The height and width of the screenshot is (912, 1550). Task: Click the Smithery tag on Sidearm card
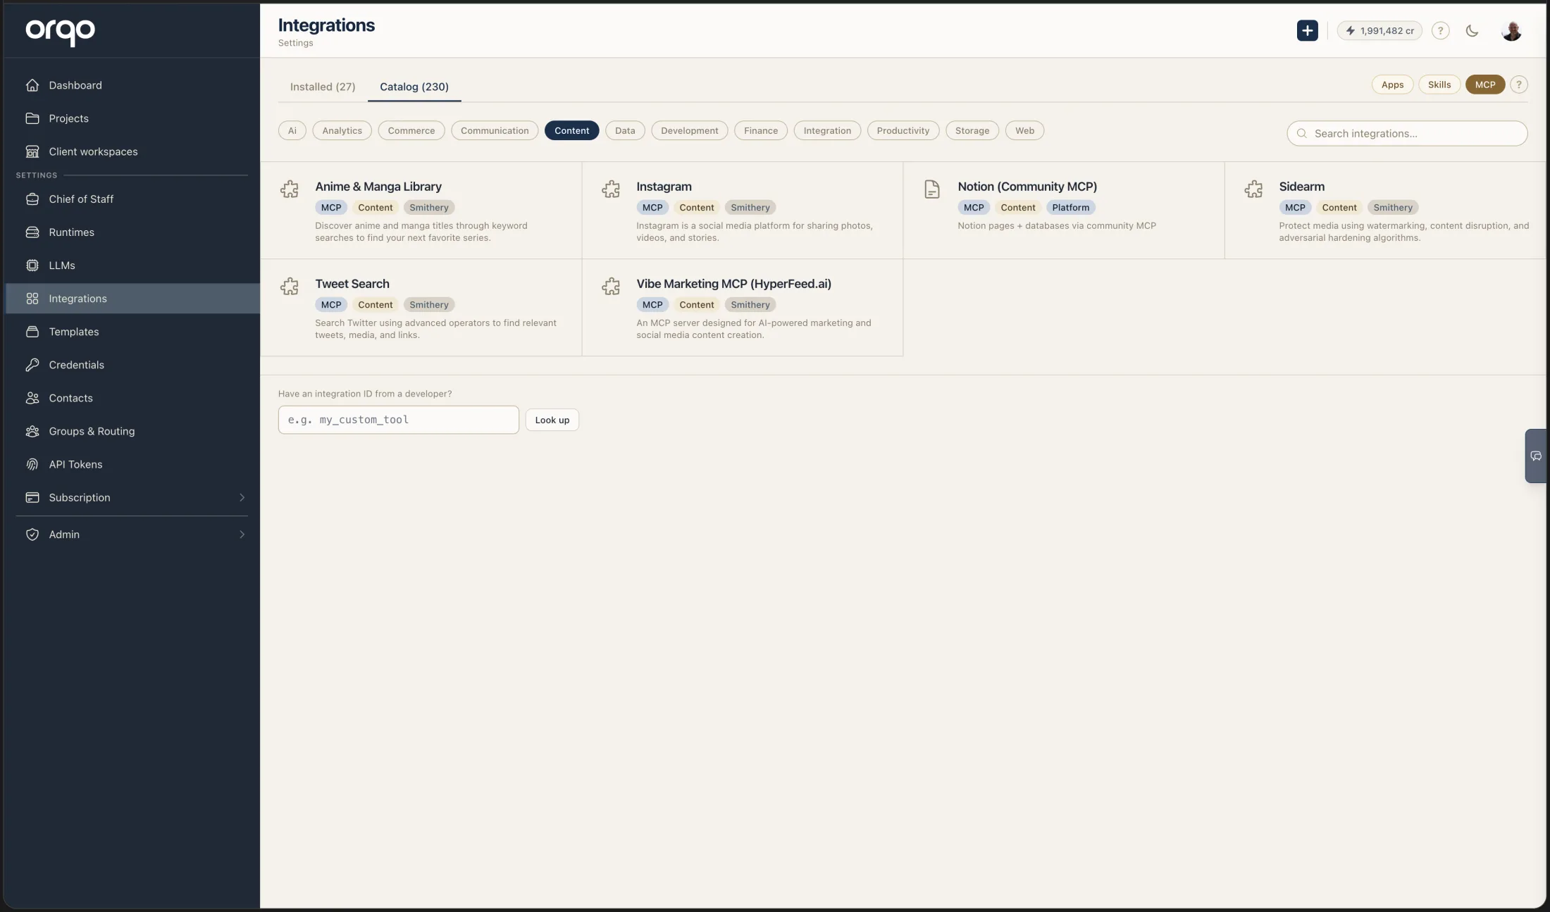pyautogui.click(x=1393, y=207)
